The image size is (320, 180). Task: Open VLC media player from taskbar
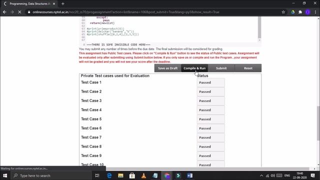point(143,175)
